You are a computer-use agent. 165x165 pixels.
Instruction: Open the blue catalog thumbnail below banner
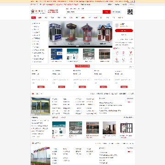56,54
